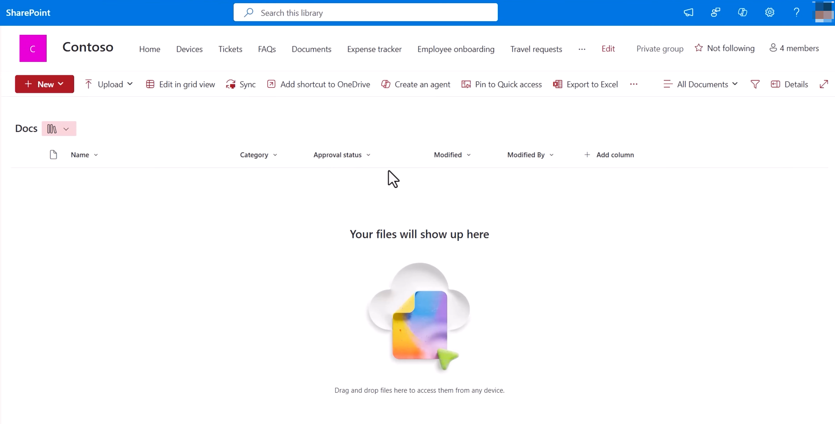Go to the Home navigation item
The width and height of the screenshot is (835, 424).
coord(149,49)
